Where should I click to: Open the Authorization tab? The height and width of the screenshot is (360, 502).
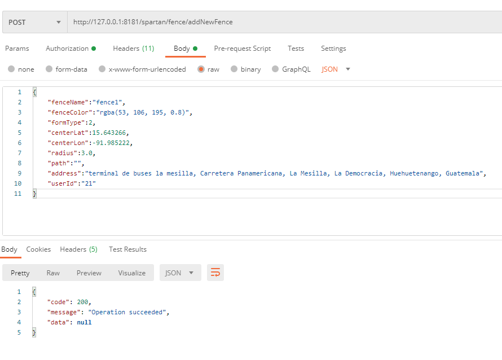[x=70, y=49]
